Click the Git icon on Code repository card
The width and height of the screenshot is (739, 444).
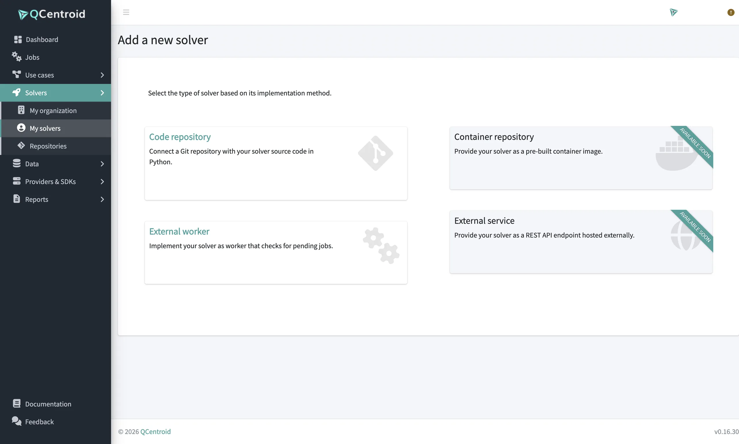[x=376, y=154]
